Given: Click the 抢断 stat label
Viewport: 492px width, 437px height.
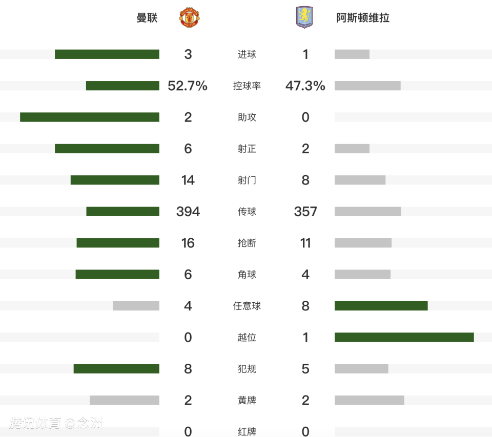Looking at the screenshot, I should (247, 243).
